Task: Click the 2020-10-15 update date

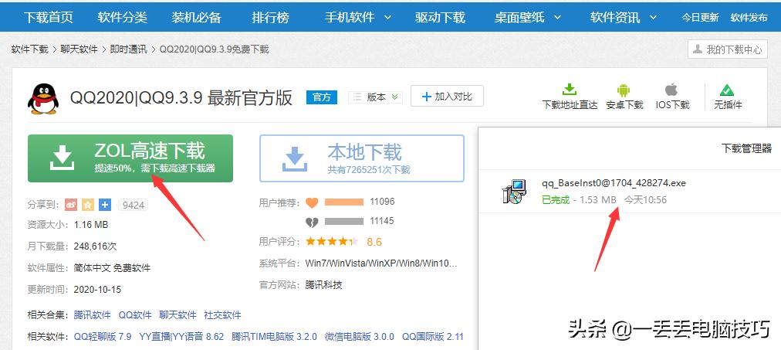Action: 97,289
